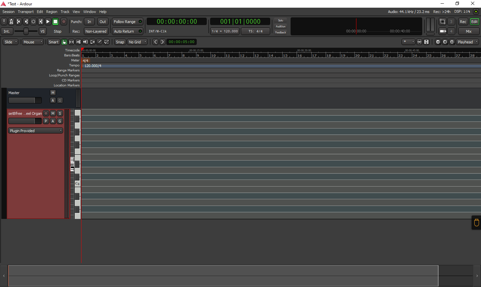Click the shuttle speed slider handle
This screenshot has height=287, width=481.
pyautogui.click(x=26, y=31)
